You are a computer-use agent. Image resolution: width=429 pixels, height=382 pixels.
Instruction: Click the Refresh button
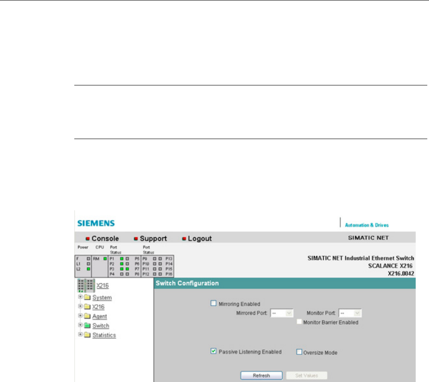coord(261,376)
